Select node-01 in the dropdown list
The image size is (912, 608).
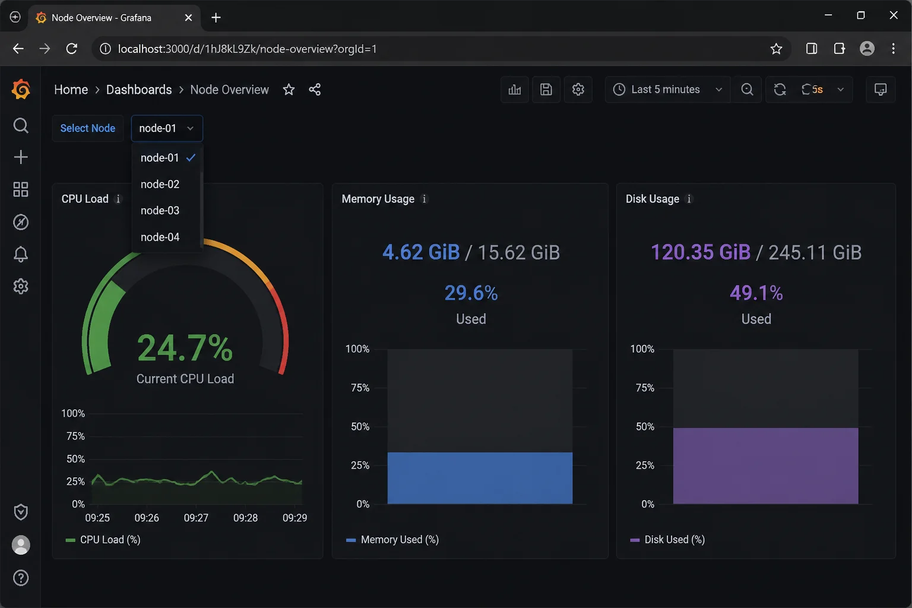167,158
